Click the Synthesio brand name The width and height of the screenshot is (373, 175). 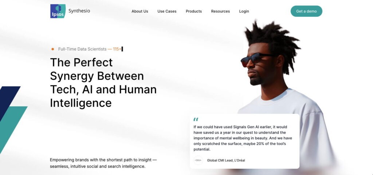79,11
